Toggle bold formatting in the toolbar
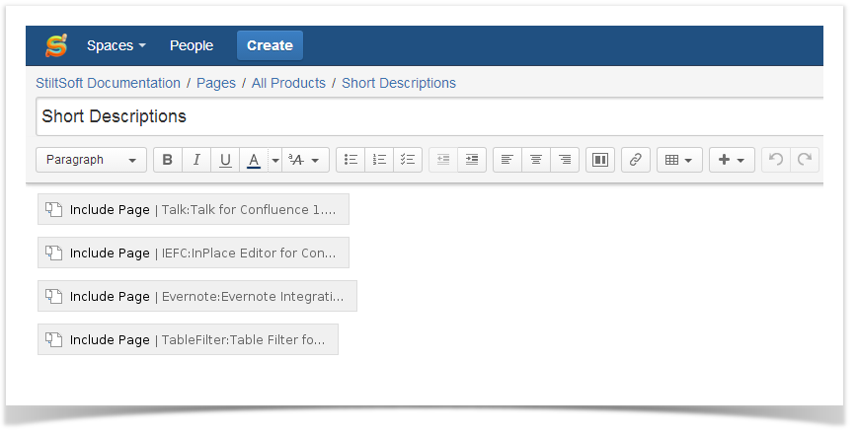 coord(168,160)
